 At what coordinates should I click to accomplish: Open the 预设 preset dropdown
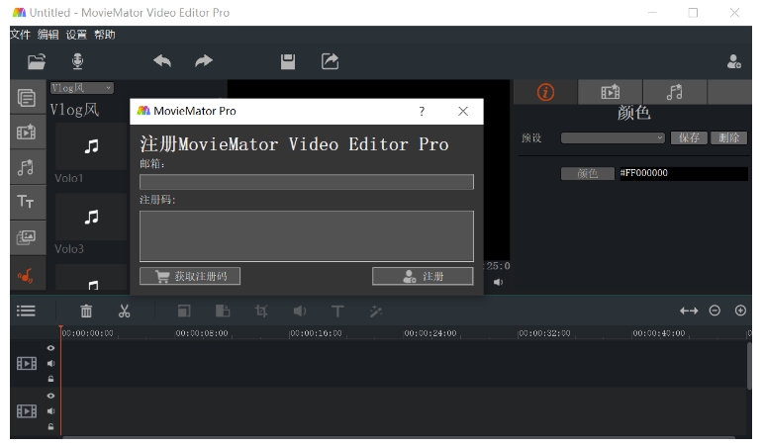(613, 138)
